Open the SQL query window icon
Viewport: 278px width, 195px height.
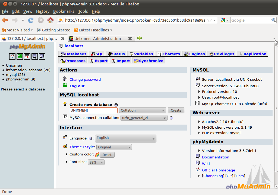pos(27,56)
